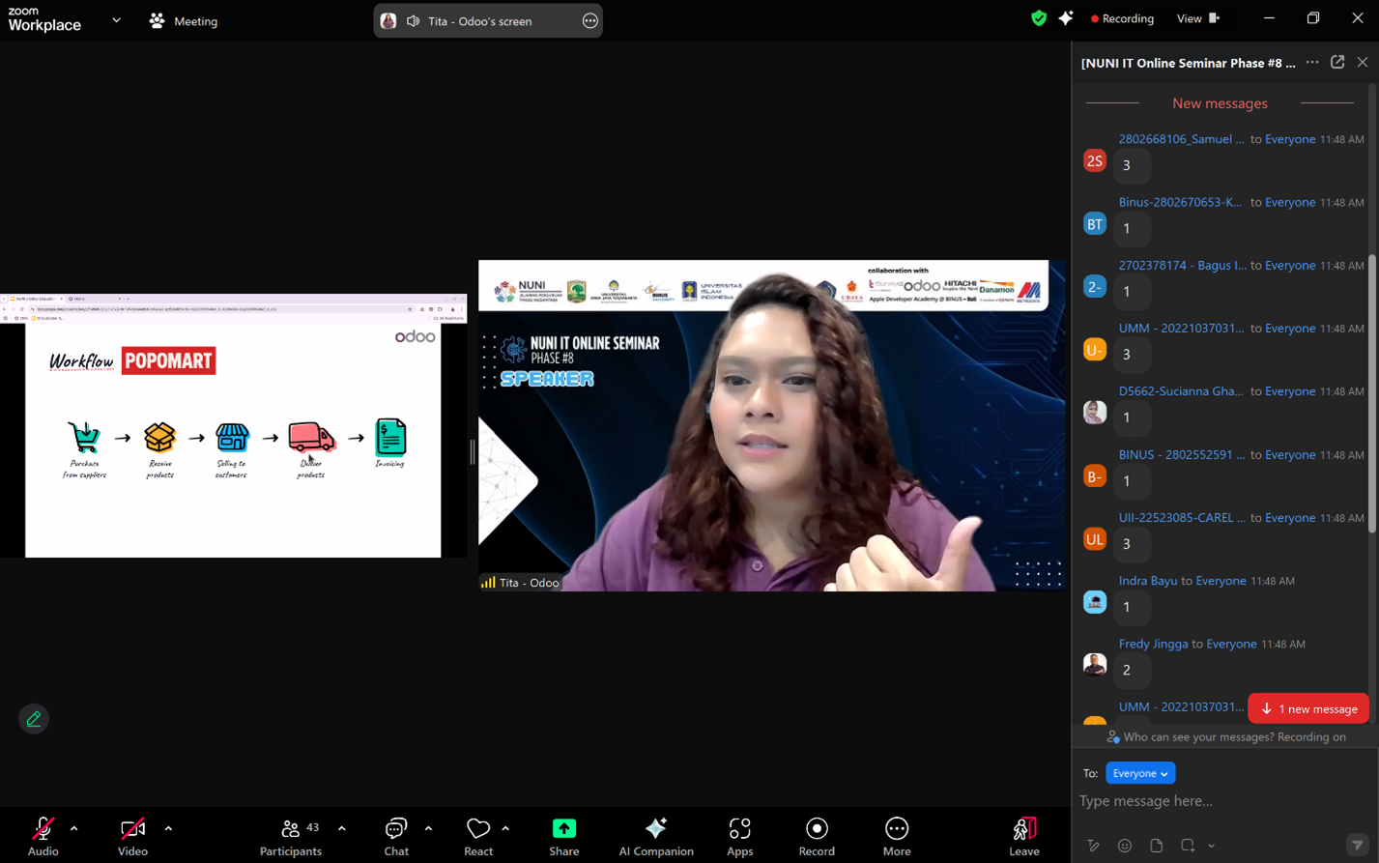Unmute the Audio microphone
Image resolution: width=1379 pixels, height=863 pixels.
point(43,837)
